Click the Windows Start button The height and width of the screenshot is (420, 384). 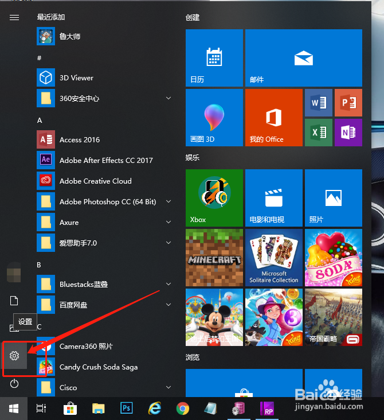pos(14,409)
